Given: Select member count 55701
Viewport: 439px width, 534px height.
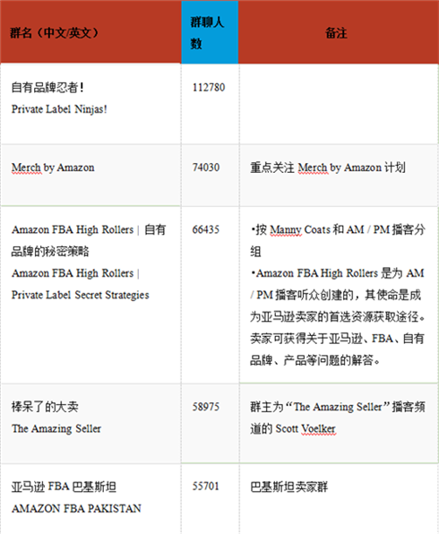Looking at the screenshot, I should click(x=205, y=487).
